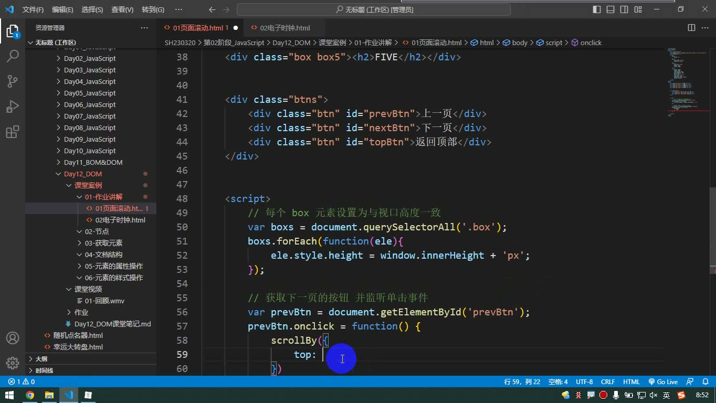
Task: Switch to the 02电子时钟.html tab
Action: [285, 28]
